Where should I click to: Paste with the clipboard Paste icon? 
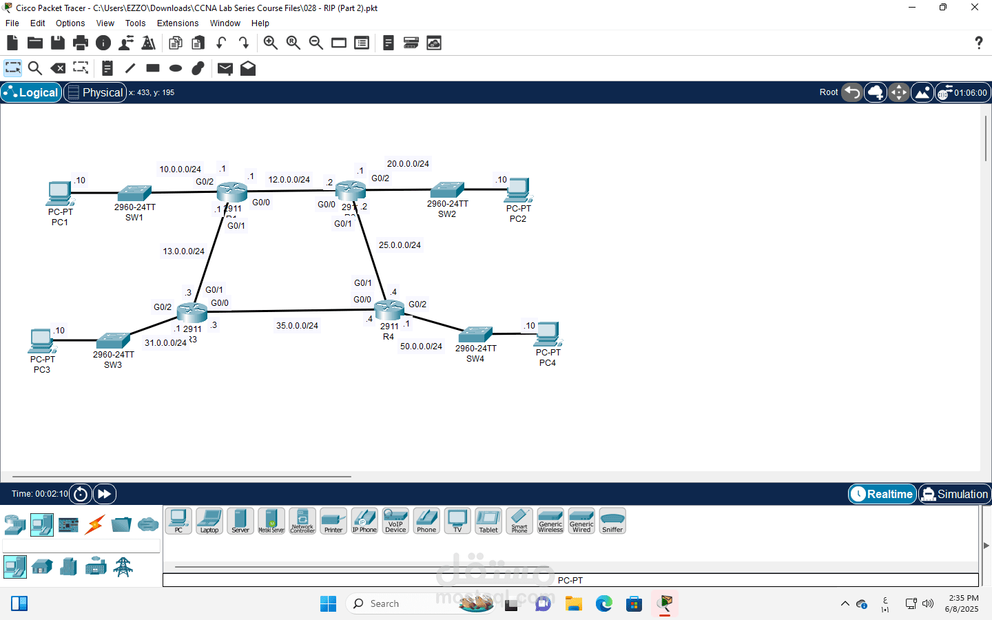[x=198, y=43]
